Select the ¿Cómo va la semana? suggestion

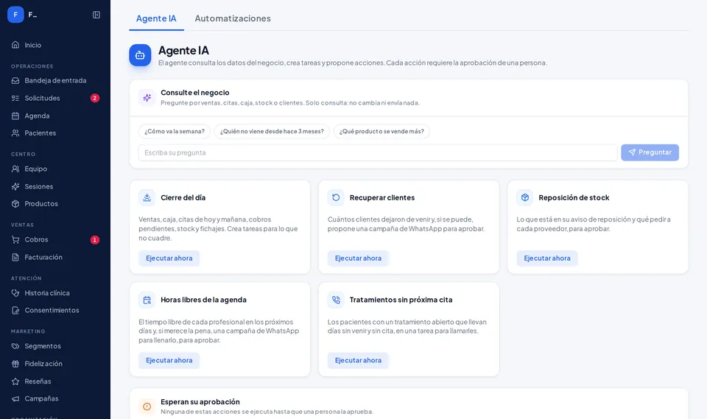pyautogui.click(x=175, y=131)
